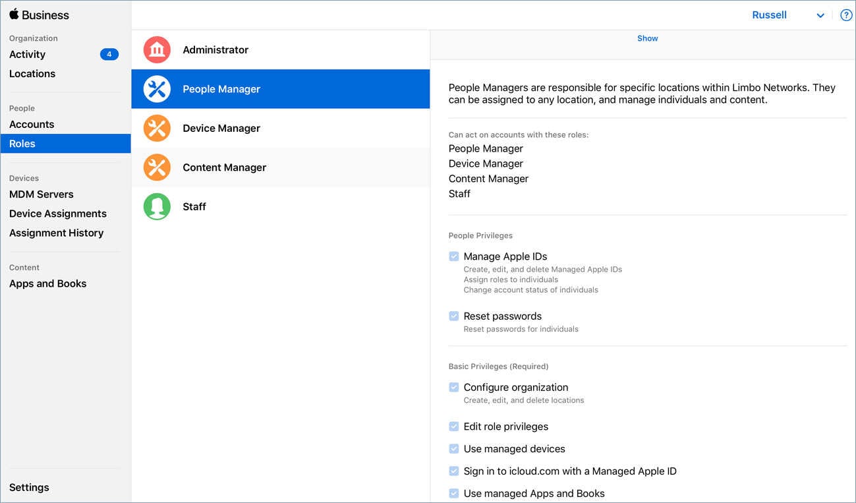Select the Staff role row

[x=281, y=206]
